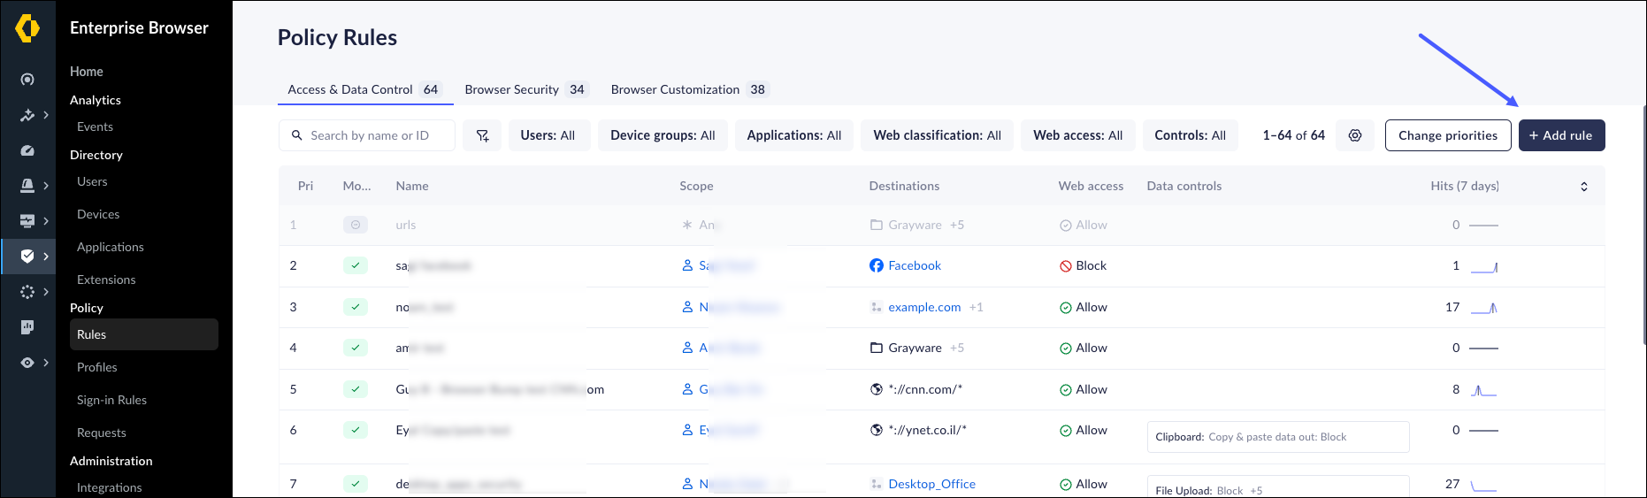Screen dimensions: 1647x498
Task: Toggle the enabled check for rule 5
Action: 355,389
